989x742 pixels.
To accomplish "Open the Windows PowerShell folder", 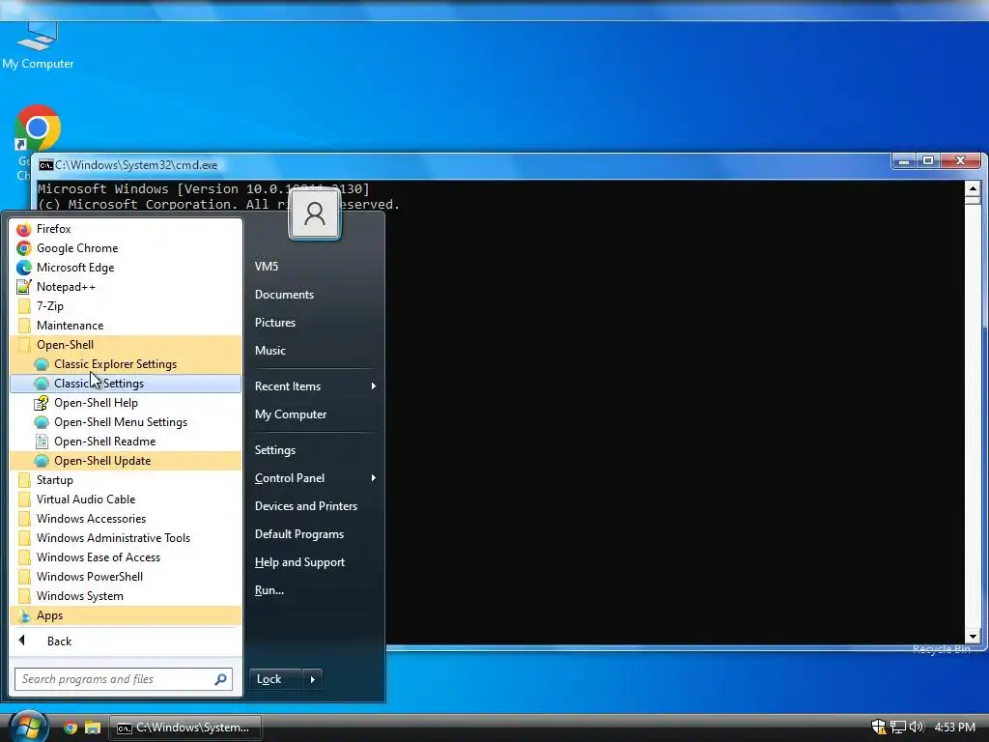I will [126, 577].
